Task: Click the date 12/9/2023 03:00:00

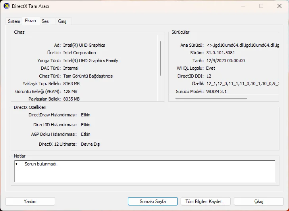Action: click(x=225, y=61)
